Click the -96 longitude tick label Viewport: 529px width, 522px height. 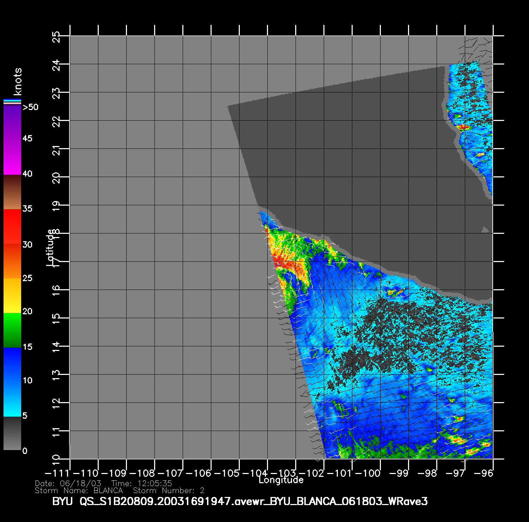[484, 473]
